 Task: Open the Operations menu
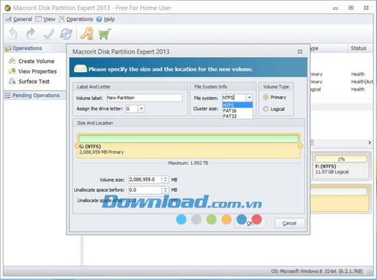point(80,19)
